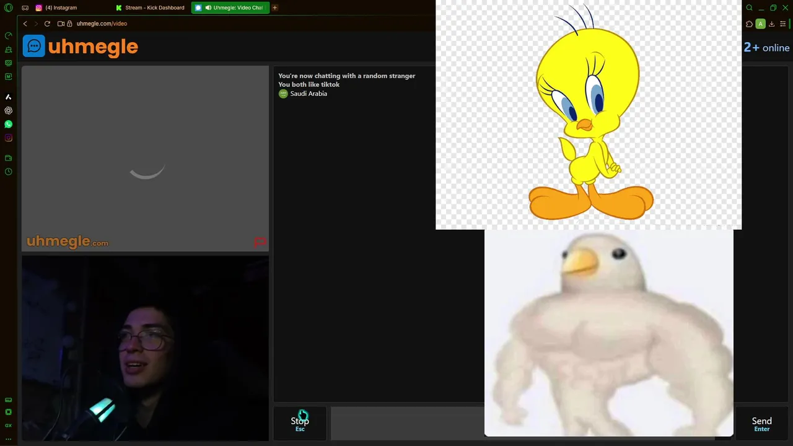This screenshot has width=793, height=446.
Task: Mute audio on the Uhmegle tab speaker icon
Action: point(208,7)
